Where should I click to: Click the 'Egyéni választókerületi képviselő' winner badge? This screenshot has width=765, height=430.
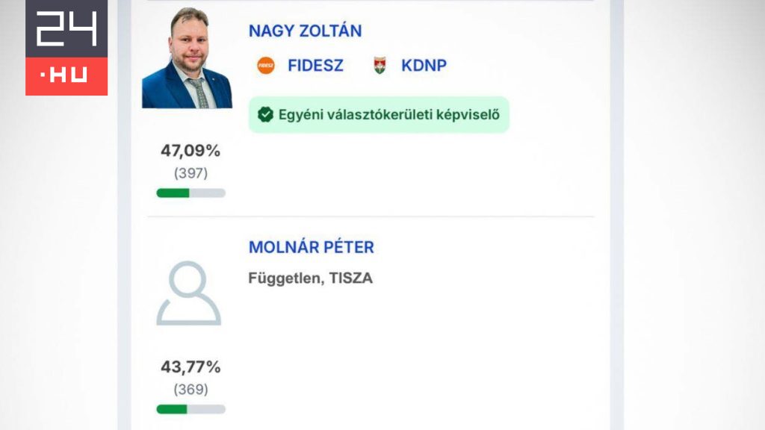coord(378,113)
